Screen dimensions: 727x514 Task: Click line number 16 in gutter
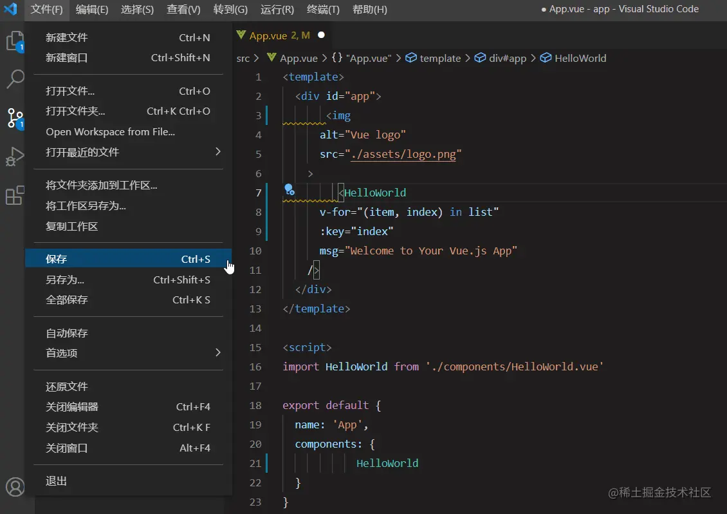click(x=255, y=366)
